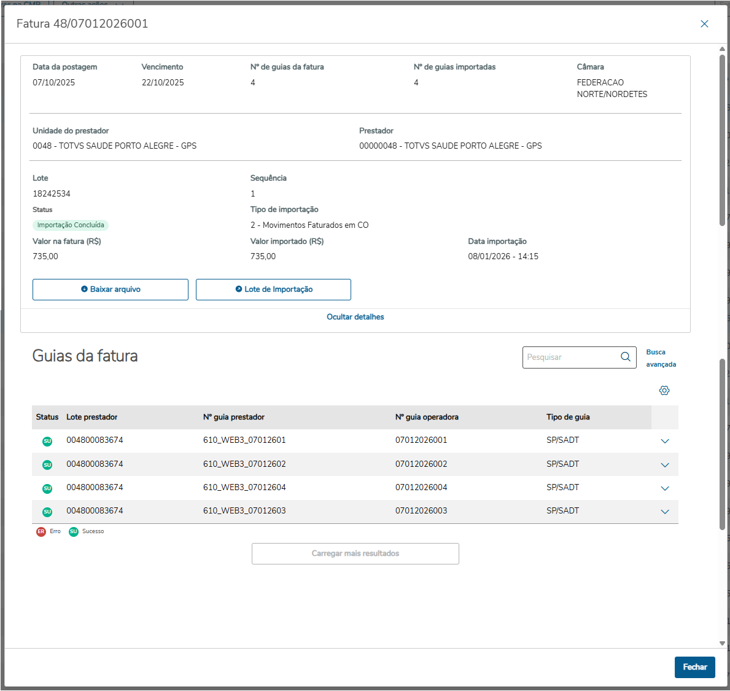Collapse details via Ocultar detalhes link

(355, 317)
